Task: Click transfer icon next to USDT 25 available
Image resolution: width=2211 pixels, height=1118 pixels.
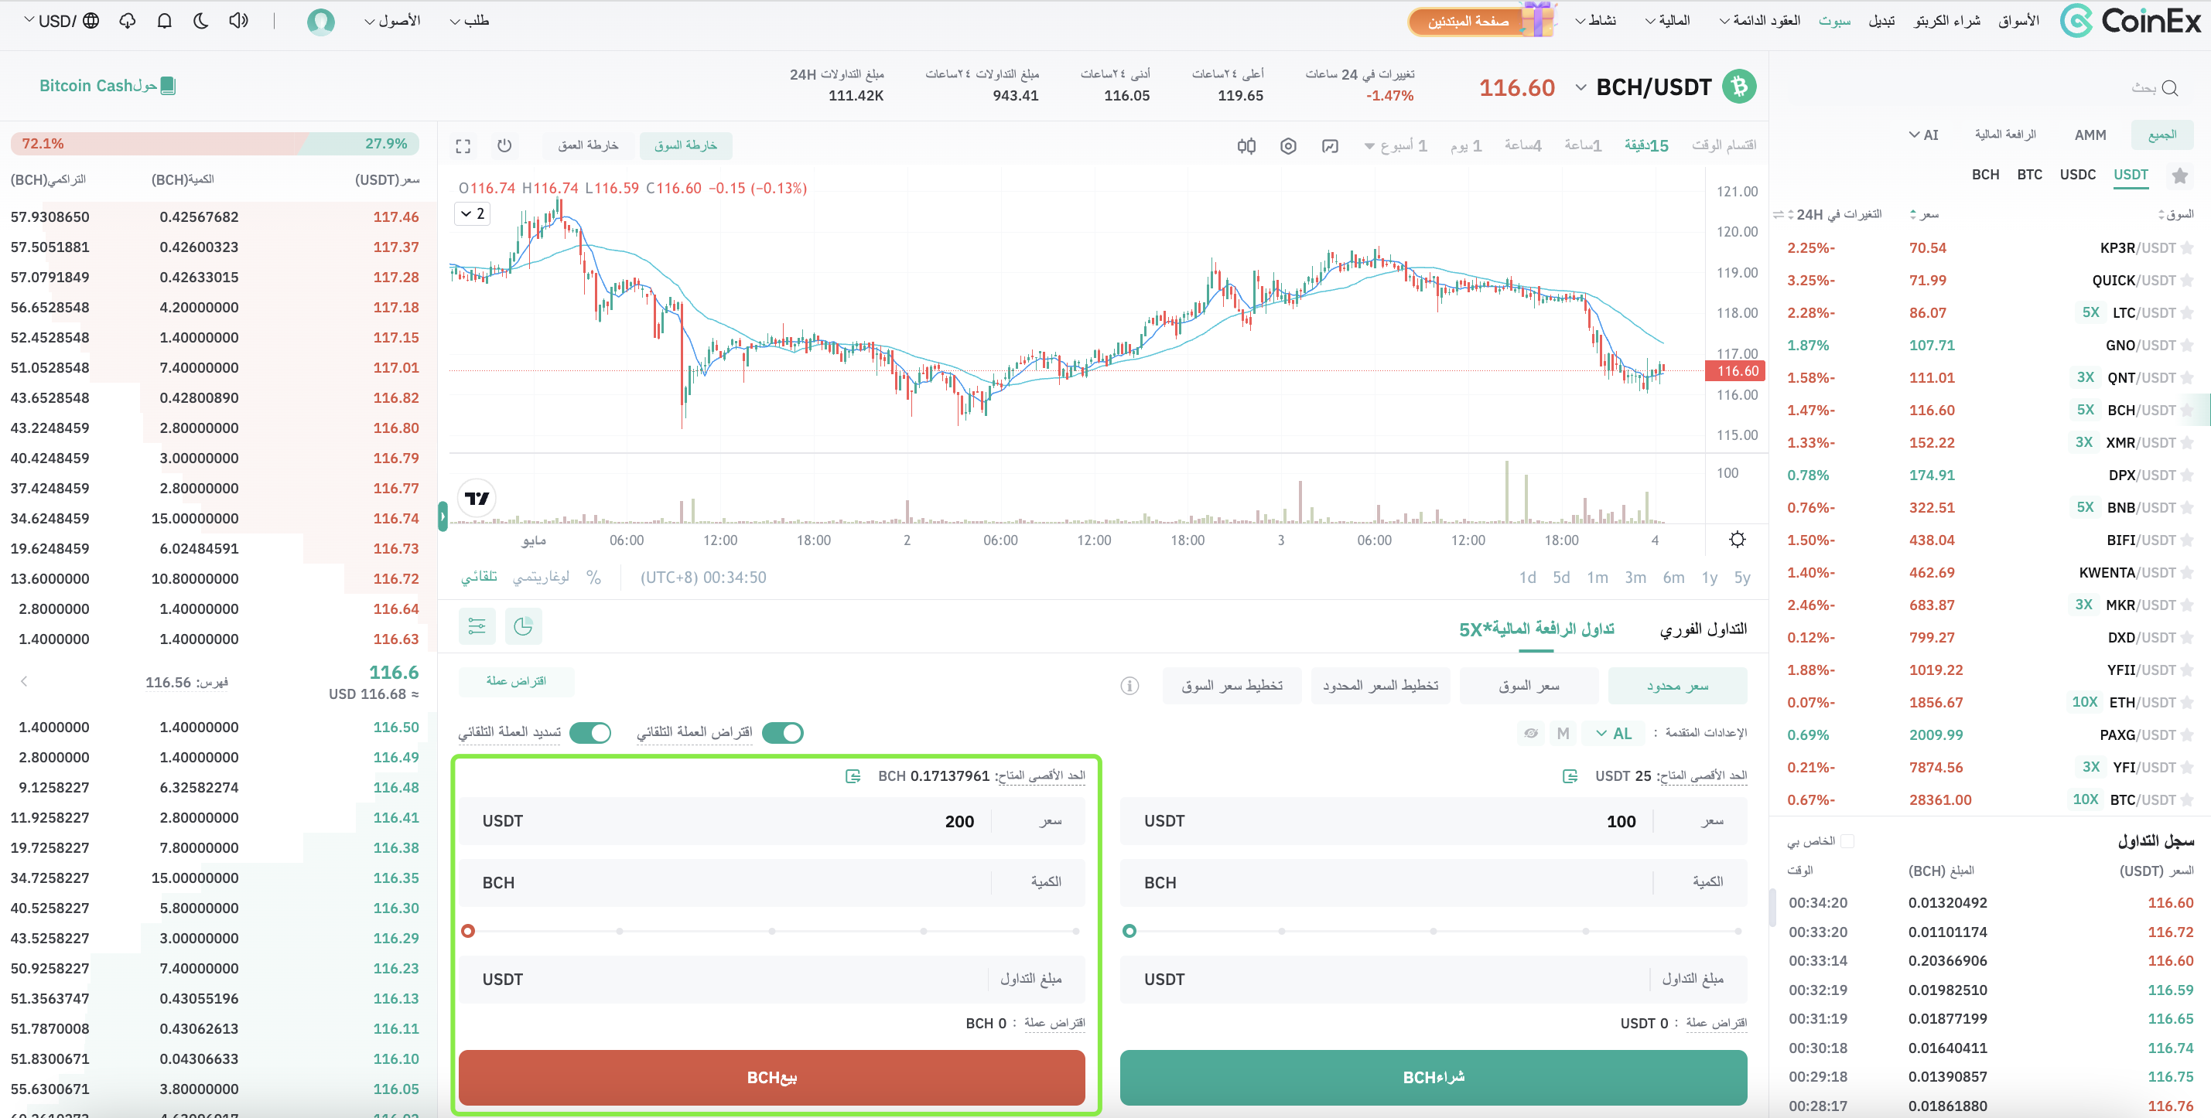Action: tap(1570, 775)
